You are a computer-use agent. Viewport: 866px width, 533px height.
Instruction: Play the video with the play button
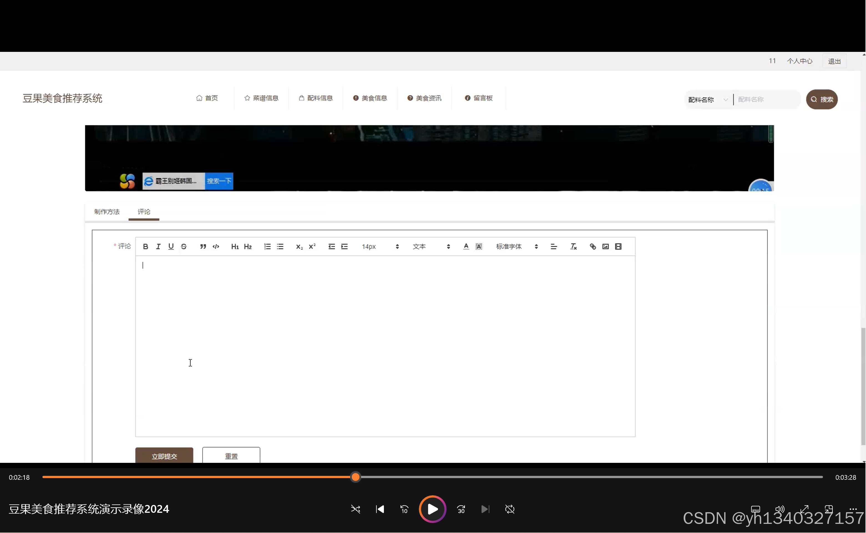click(433, 509)
